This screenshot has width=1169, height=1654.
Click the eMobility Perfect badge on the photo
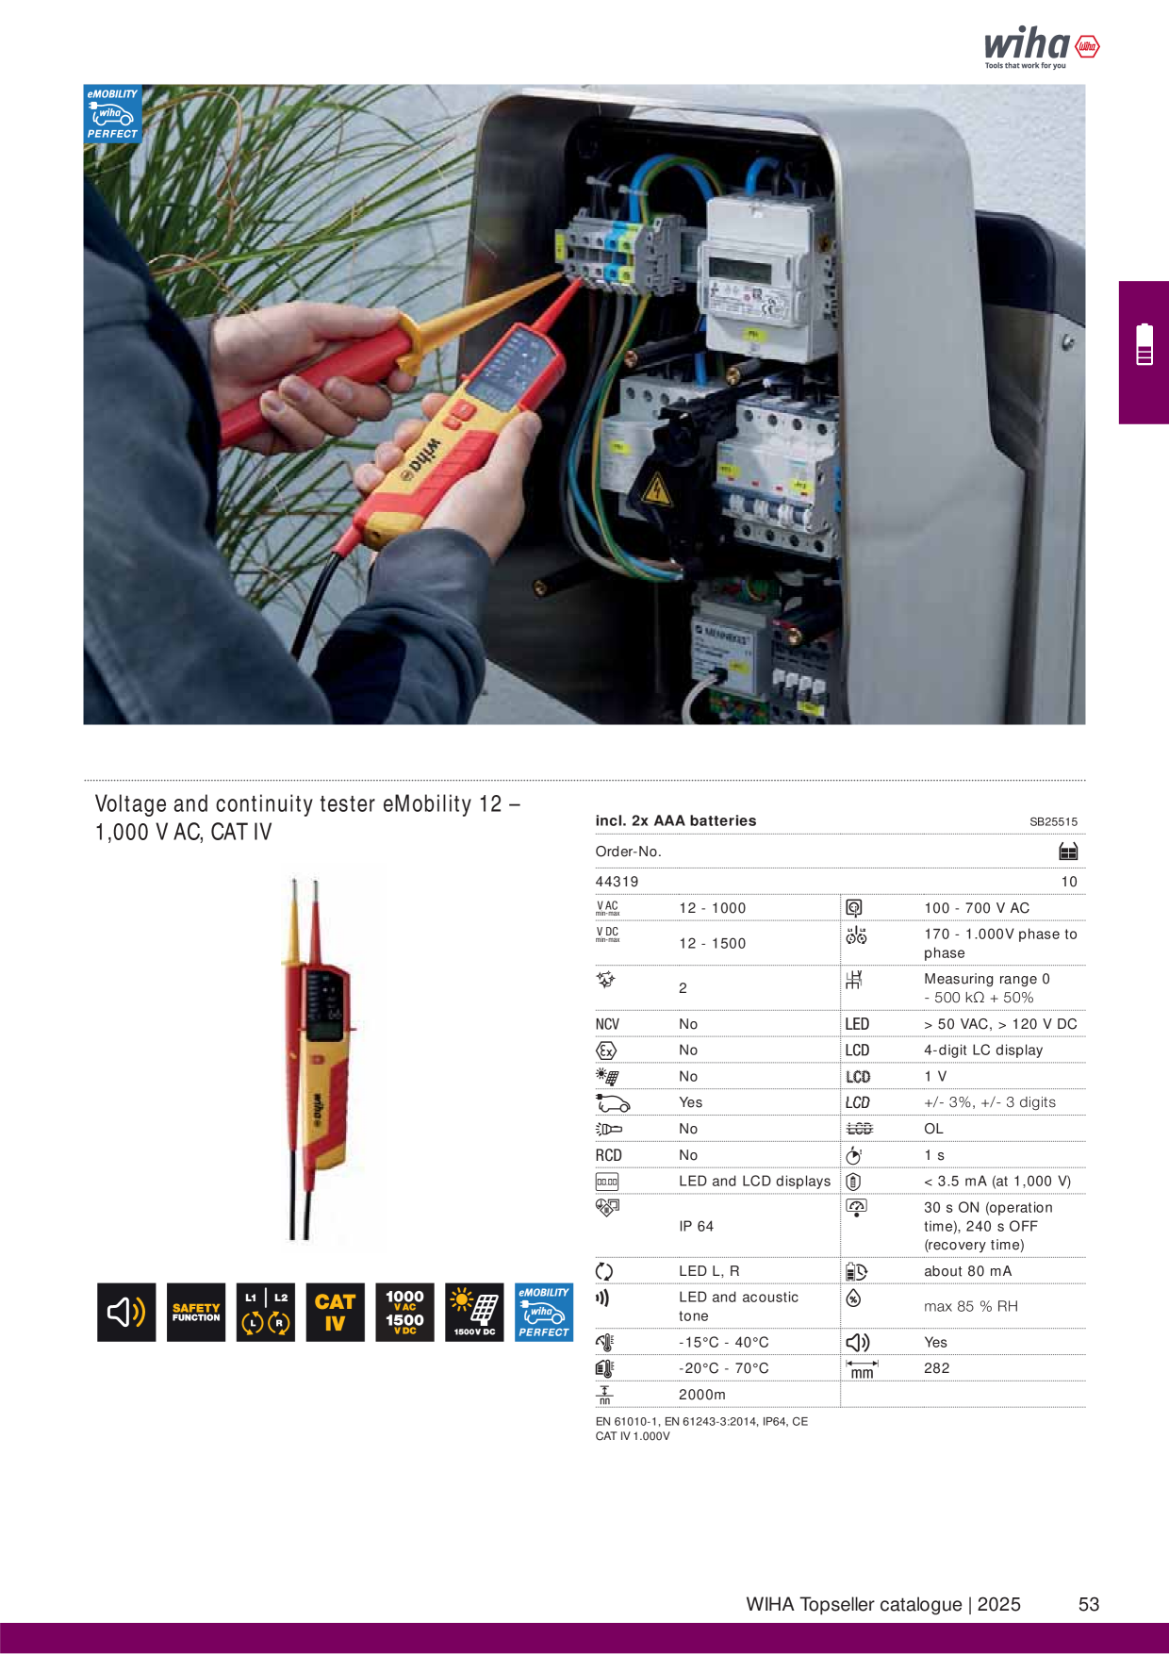tap(112, 113)
